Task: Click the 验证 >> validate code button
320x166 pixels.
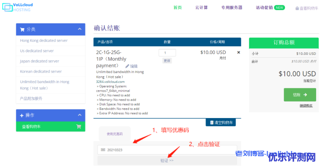Action: (167, 160)
